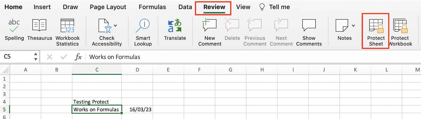
Task: Click the Tell me search box
Action: pos(279,7)
